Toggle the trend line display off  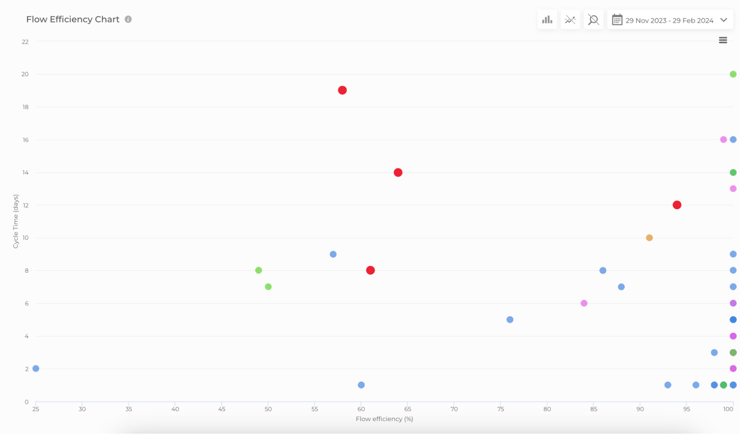(570, 20)
